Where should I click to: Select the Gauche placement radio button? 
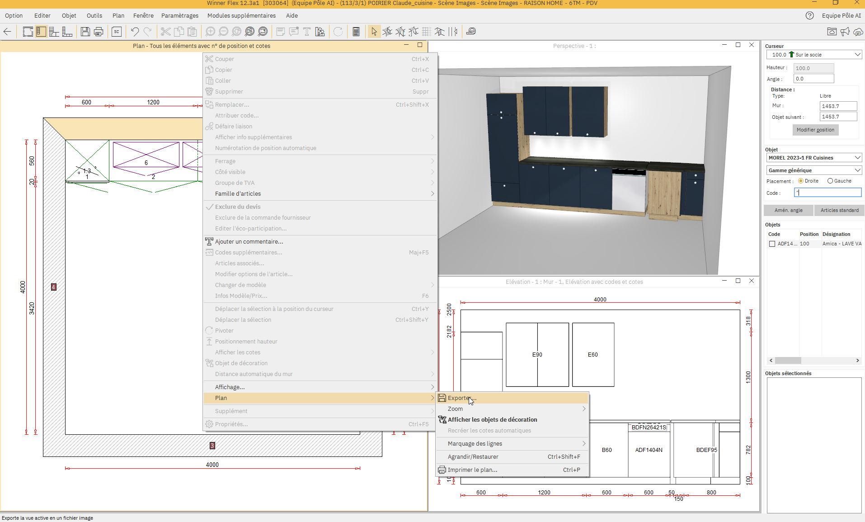click(x=830, y=181)
